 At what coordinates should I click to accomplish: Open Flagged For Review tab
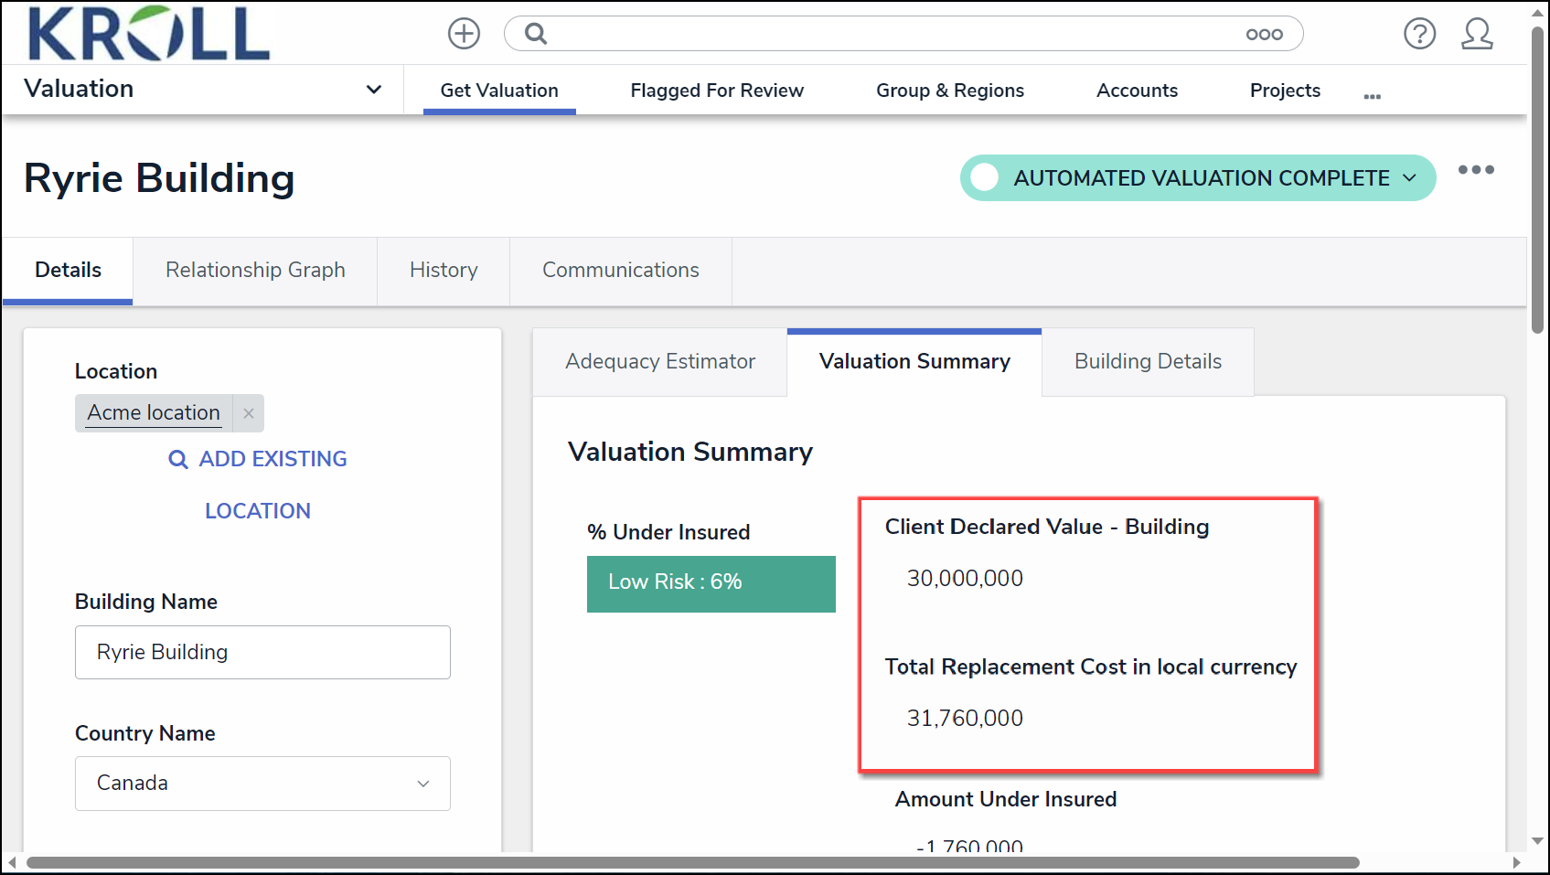click(x=717, y=91)
